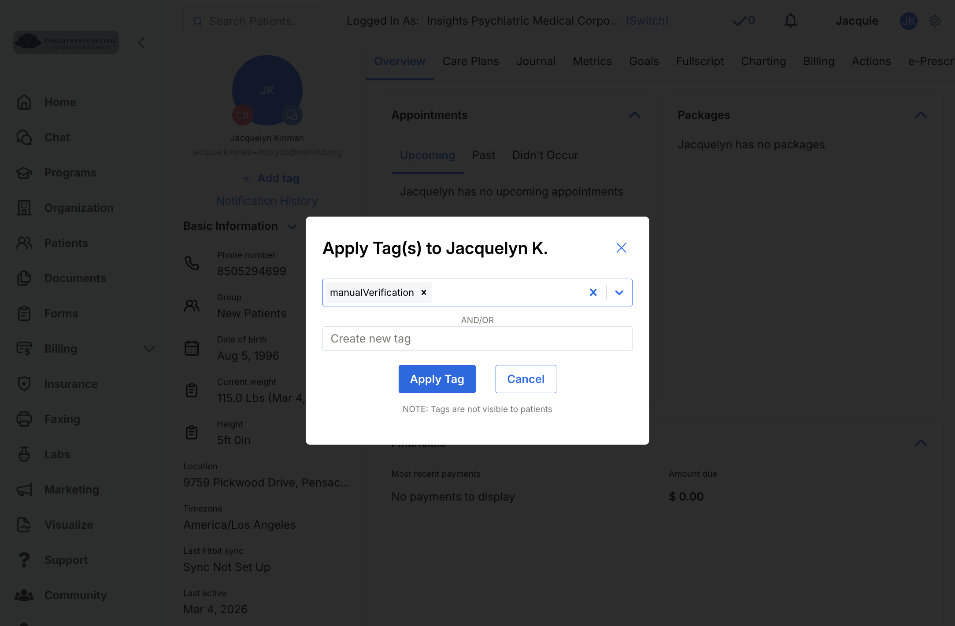
Task: Open the Patients people icon
Action: [24, 243]
